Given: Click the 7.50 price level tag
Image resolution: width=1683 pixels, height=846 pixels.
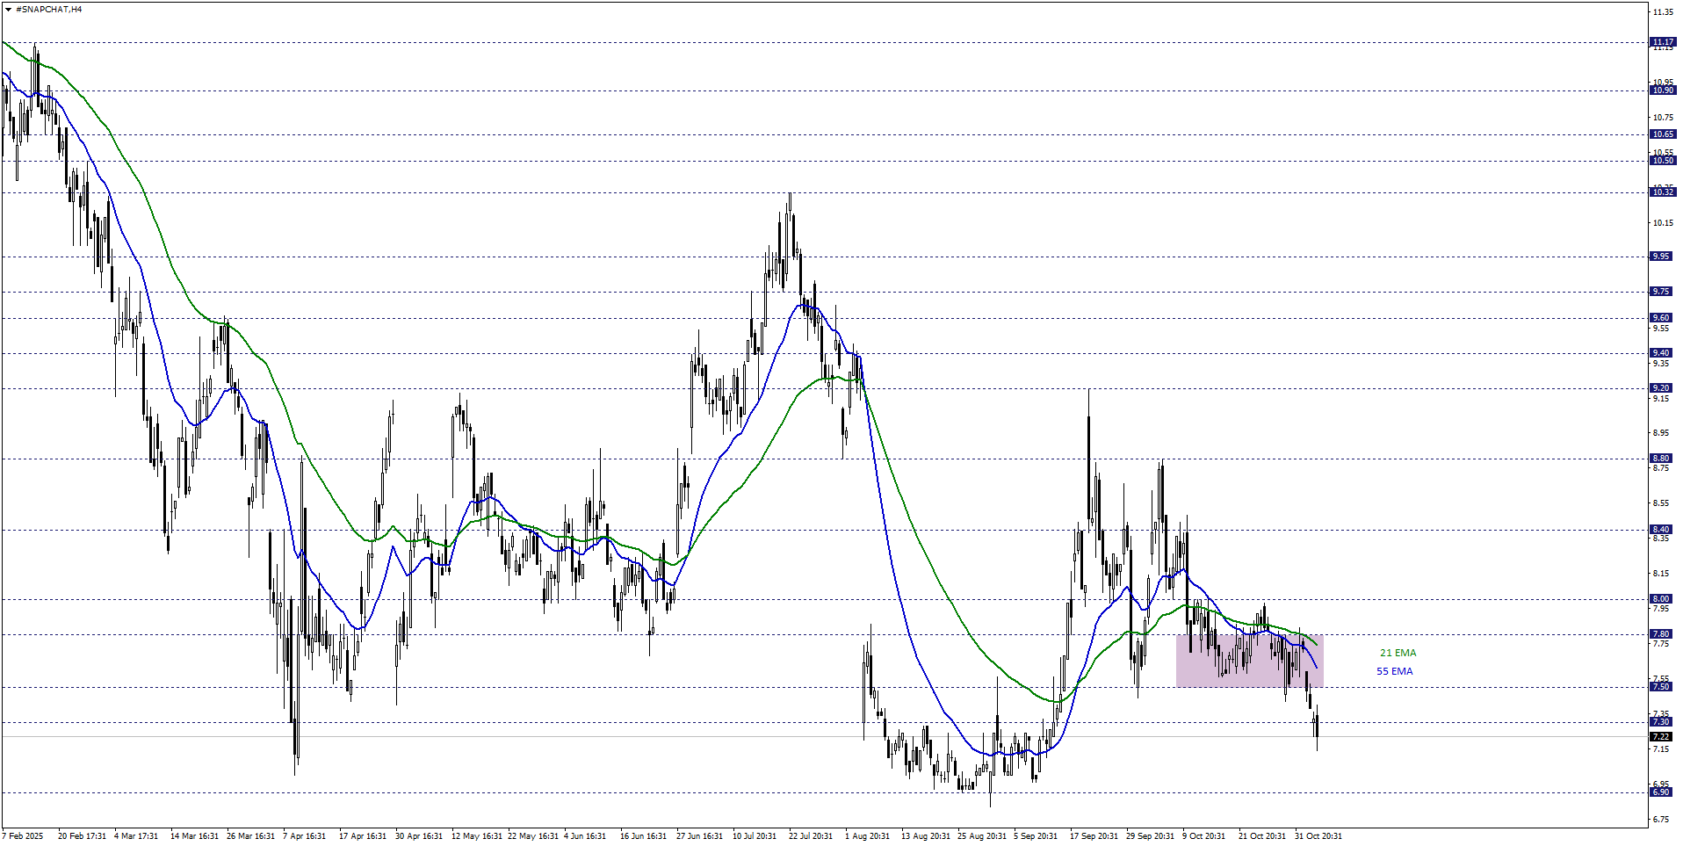Looking at the screenshot, I should point(1661,687).
